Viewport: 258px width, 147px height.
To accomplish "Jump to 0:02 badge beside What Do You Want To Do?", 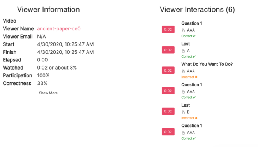I will click(168, 70).
